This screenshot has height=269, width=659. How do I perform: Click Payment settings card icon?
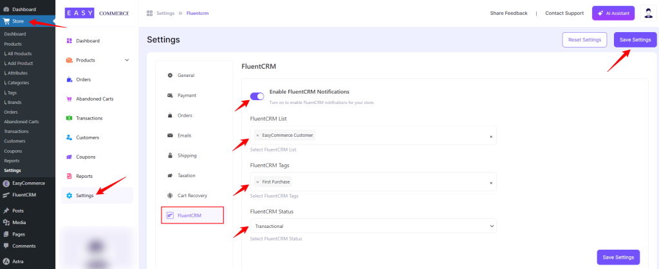(170, 96)
